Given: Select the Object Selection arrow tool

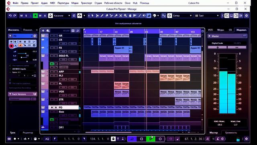Looking at the screenshot, I should 93,16.
